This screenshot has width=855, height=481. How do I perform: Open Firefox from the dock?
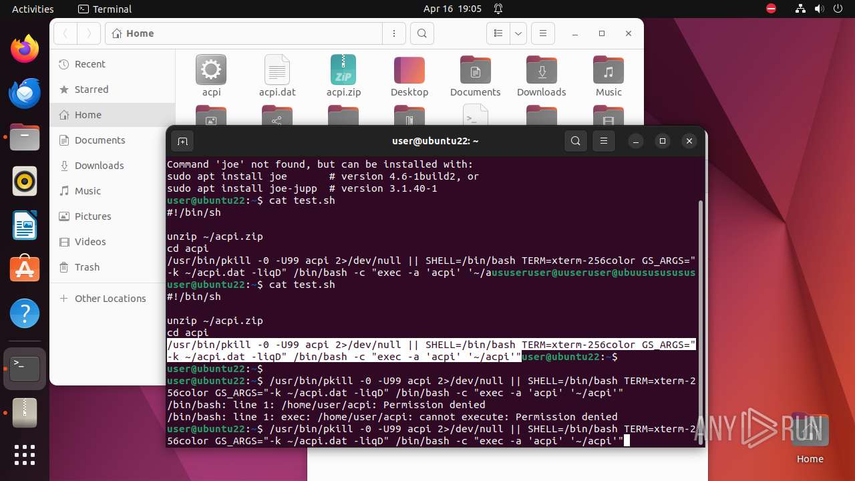(x=25, y=49)
